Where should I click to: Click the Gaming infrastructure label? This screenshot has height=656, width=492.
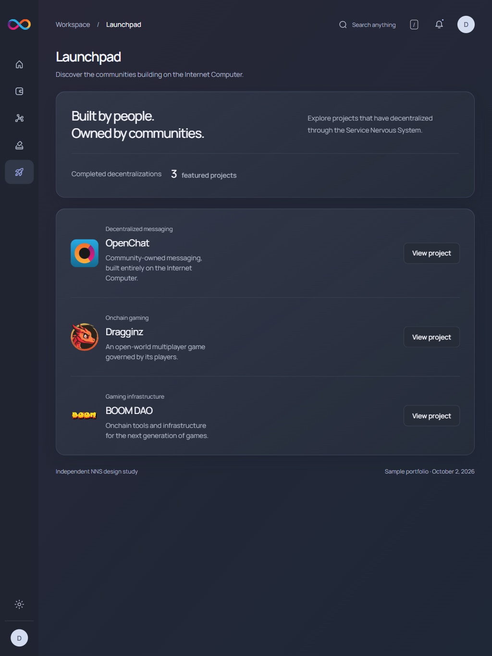135,397
